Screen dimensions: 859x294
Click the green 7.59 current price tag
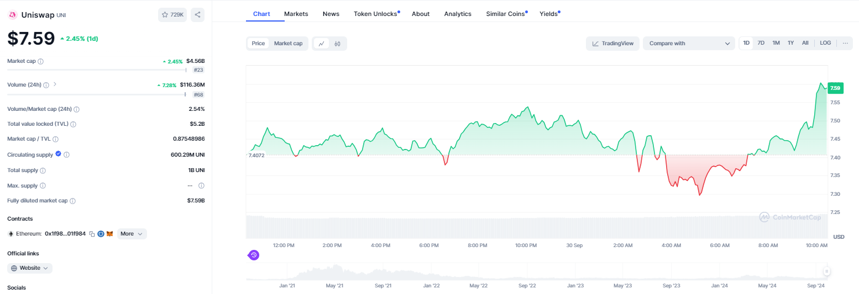point(835,88)
